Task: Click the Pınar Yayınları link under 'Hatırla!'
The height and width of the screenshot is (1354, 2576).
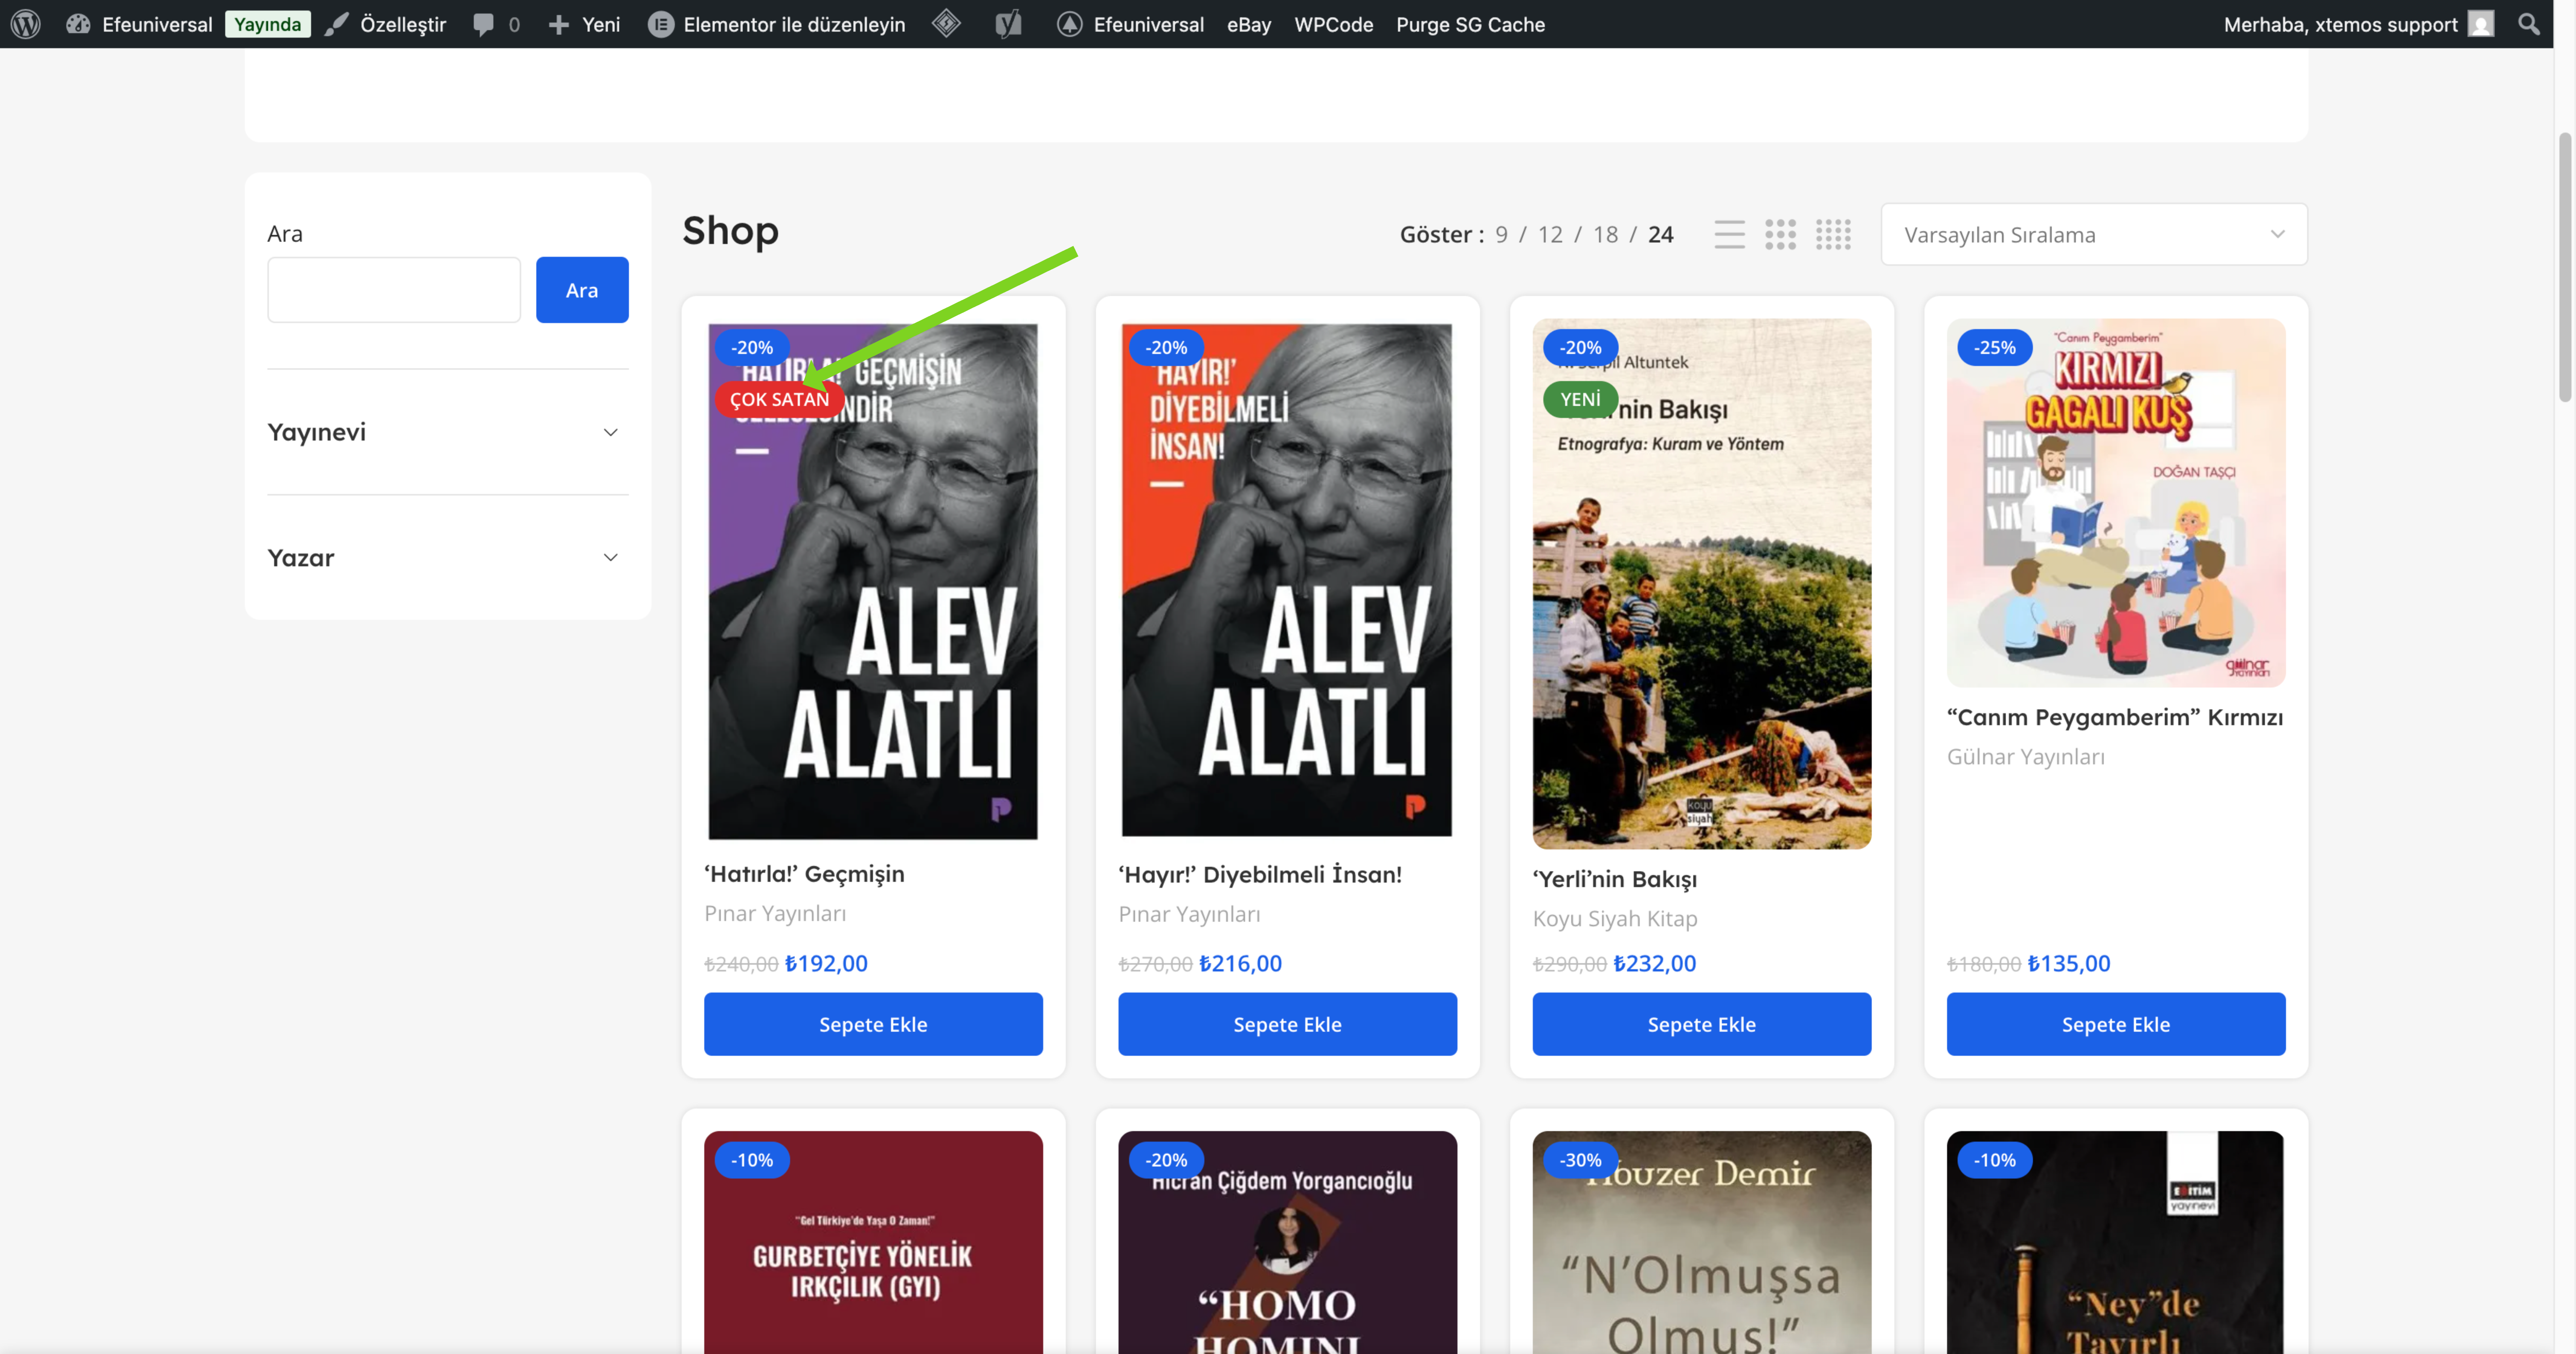Action: (775, 913)
